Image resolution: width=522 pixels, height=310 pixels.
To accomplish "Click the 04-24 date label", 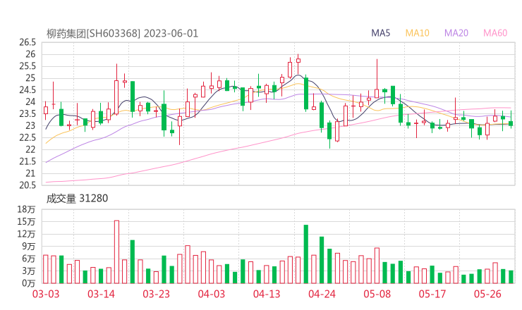I will tap(322, 294).
